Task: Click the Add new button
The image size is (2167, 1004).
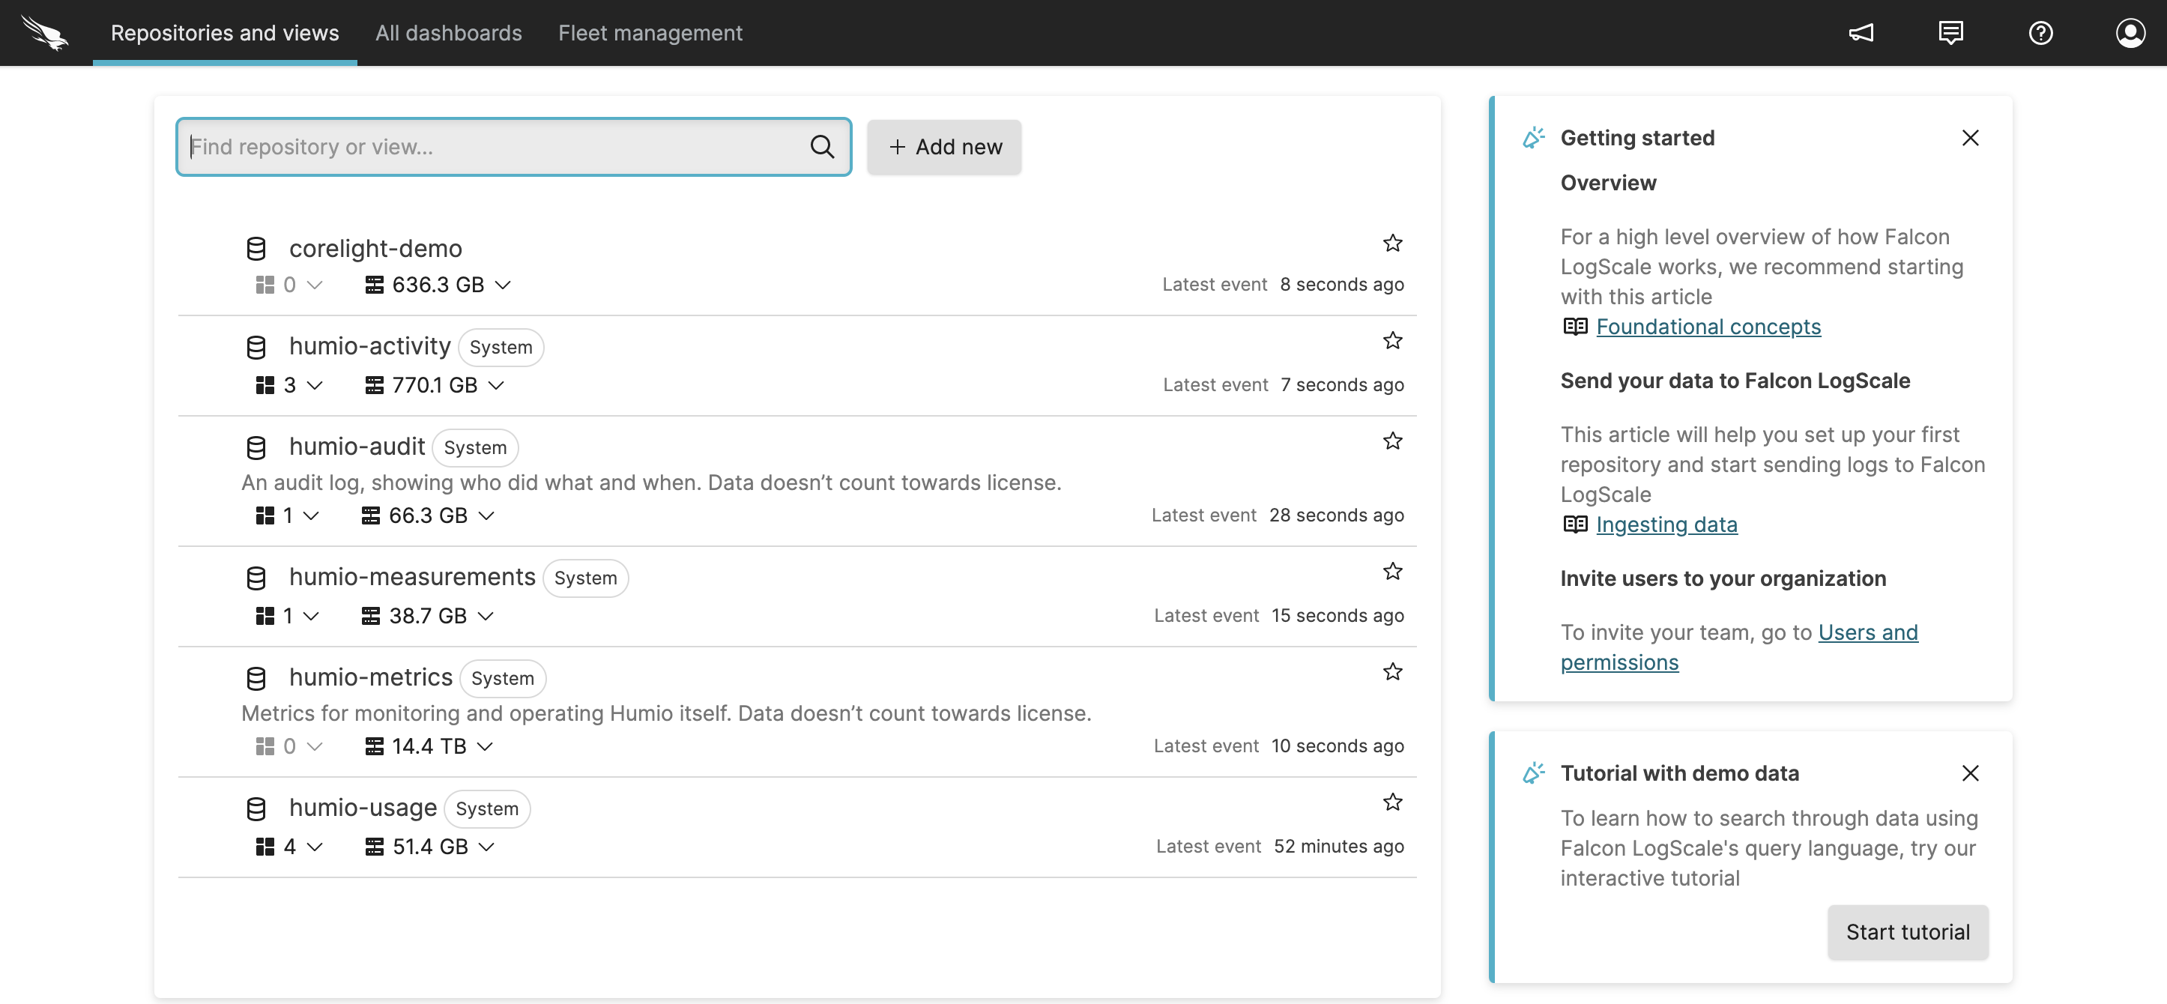Action: tap(944, 146)
